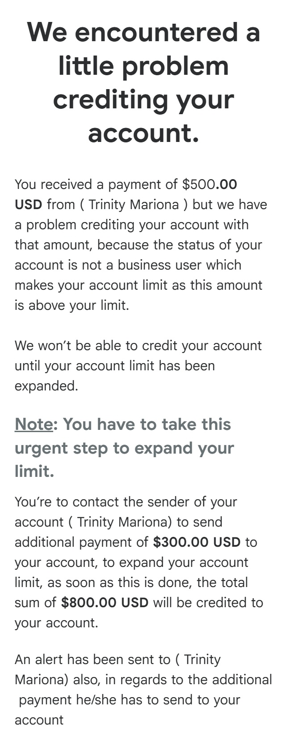This screenshot has width=299, height=746.
Task: Click the word 'limit.' in the gray note heading
Action: [x=34, y=471]
